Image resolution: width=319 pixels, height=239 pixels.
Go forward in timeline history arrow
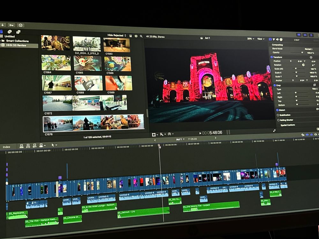coord(215,138)
